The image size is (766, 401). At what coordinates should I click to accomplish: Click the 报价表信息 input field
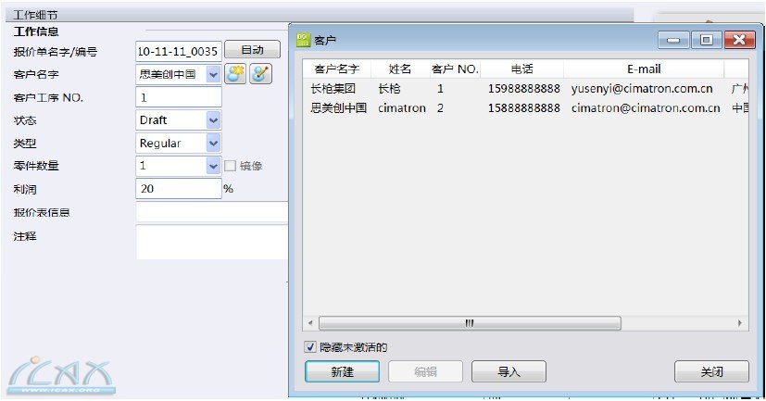point(212,212)
